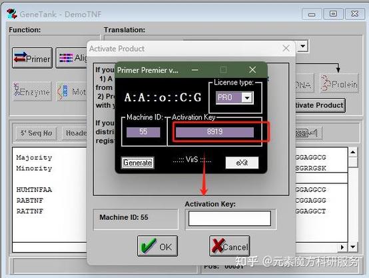The image size is (369, 278).
Task: Click the Enzyme function icon
Action: 32,91
